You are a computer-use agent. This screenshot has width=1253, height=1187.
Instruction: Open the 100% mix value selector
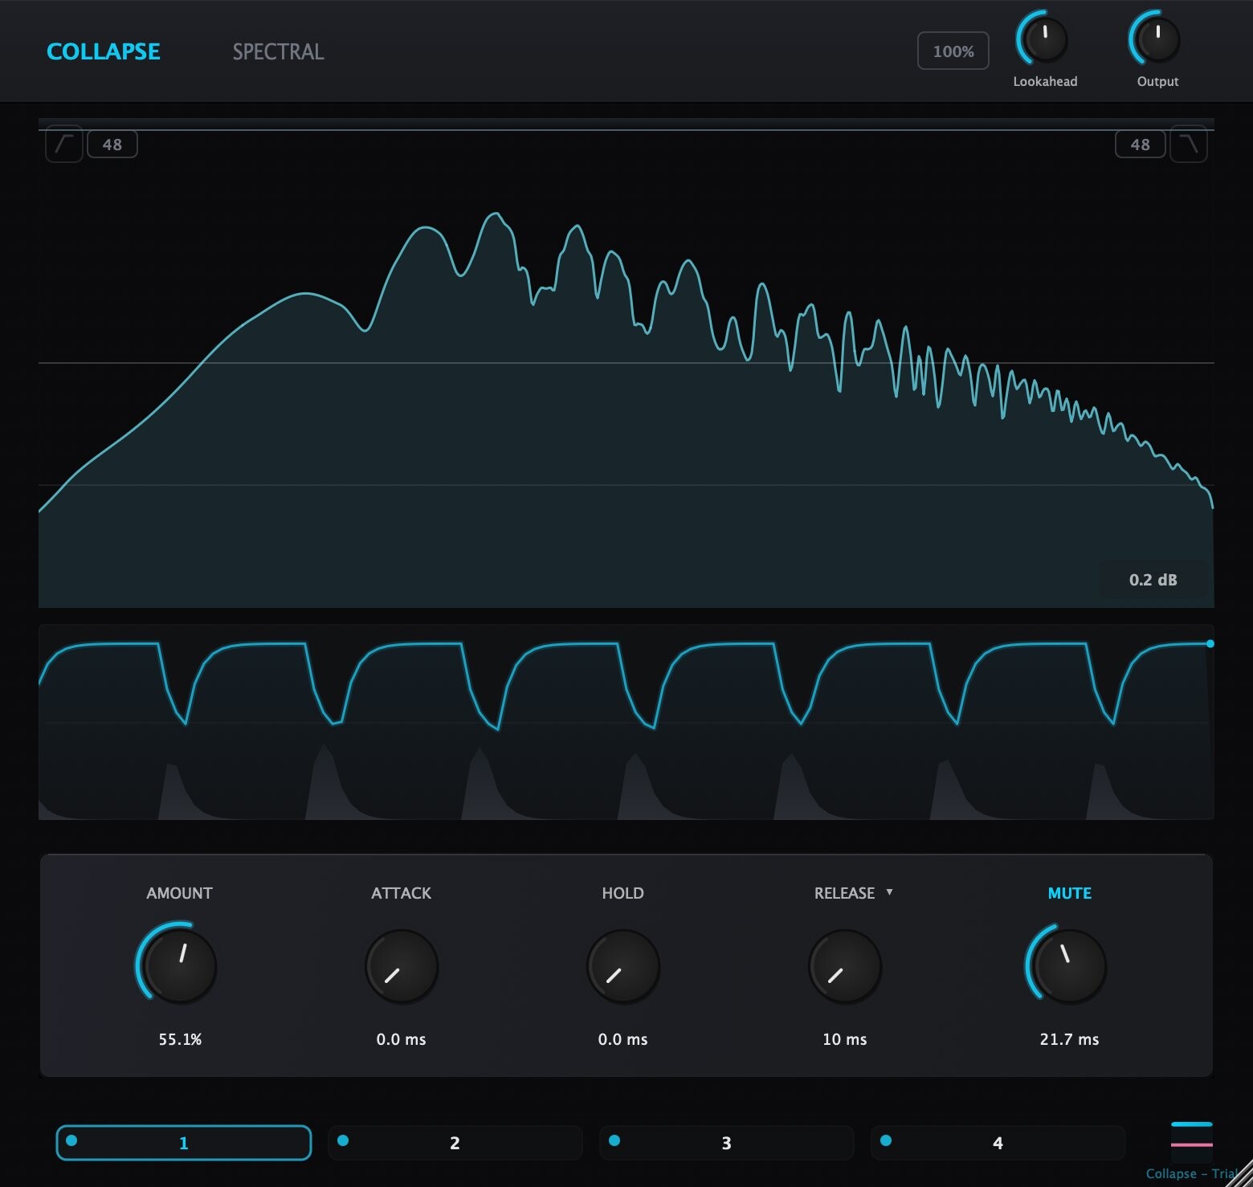point(953,50)
